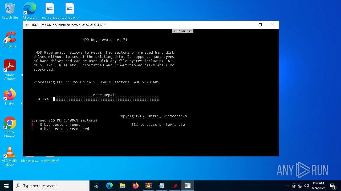Open the Windows Start menu
The image size is (341, 191).
6,186
